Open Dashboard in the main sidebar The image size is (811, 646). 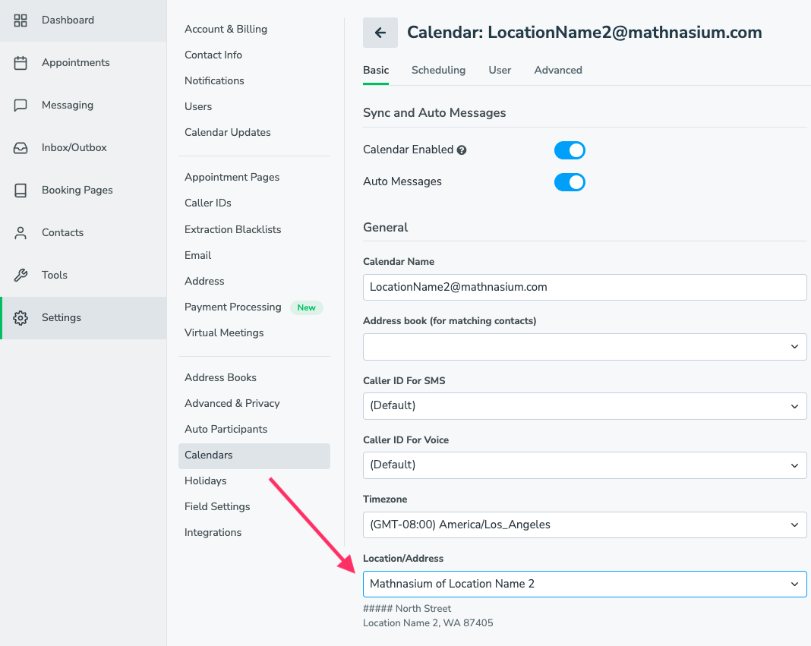(84, 20)
